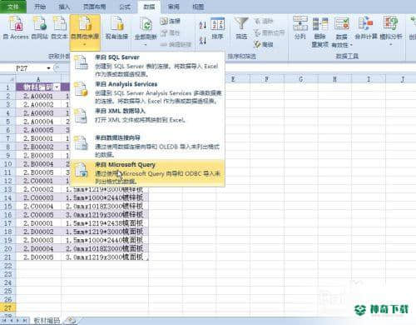The image size is (416, 325).
Task: Switch to the 公式 (Formulas) ribbon tab
Action: pos(125,7)
